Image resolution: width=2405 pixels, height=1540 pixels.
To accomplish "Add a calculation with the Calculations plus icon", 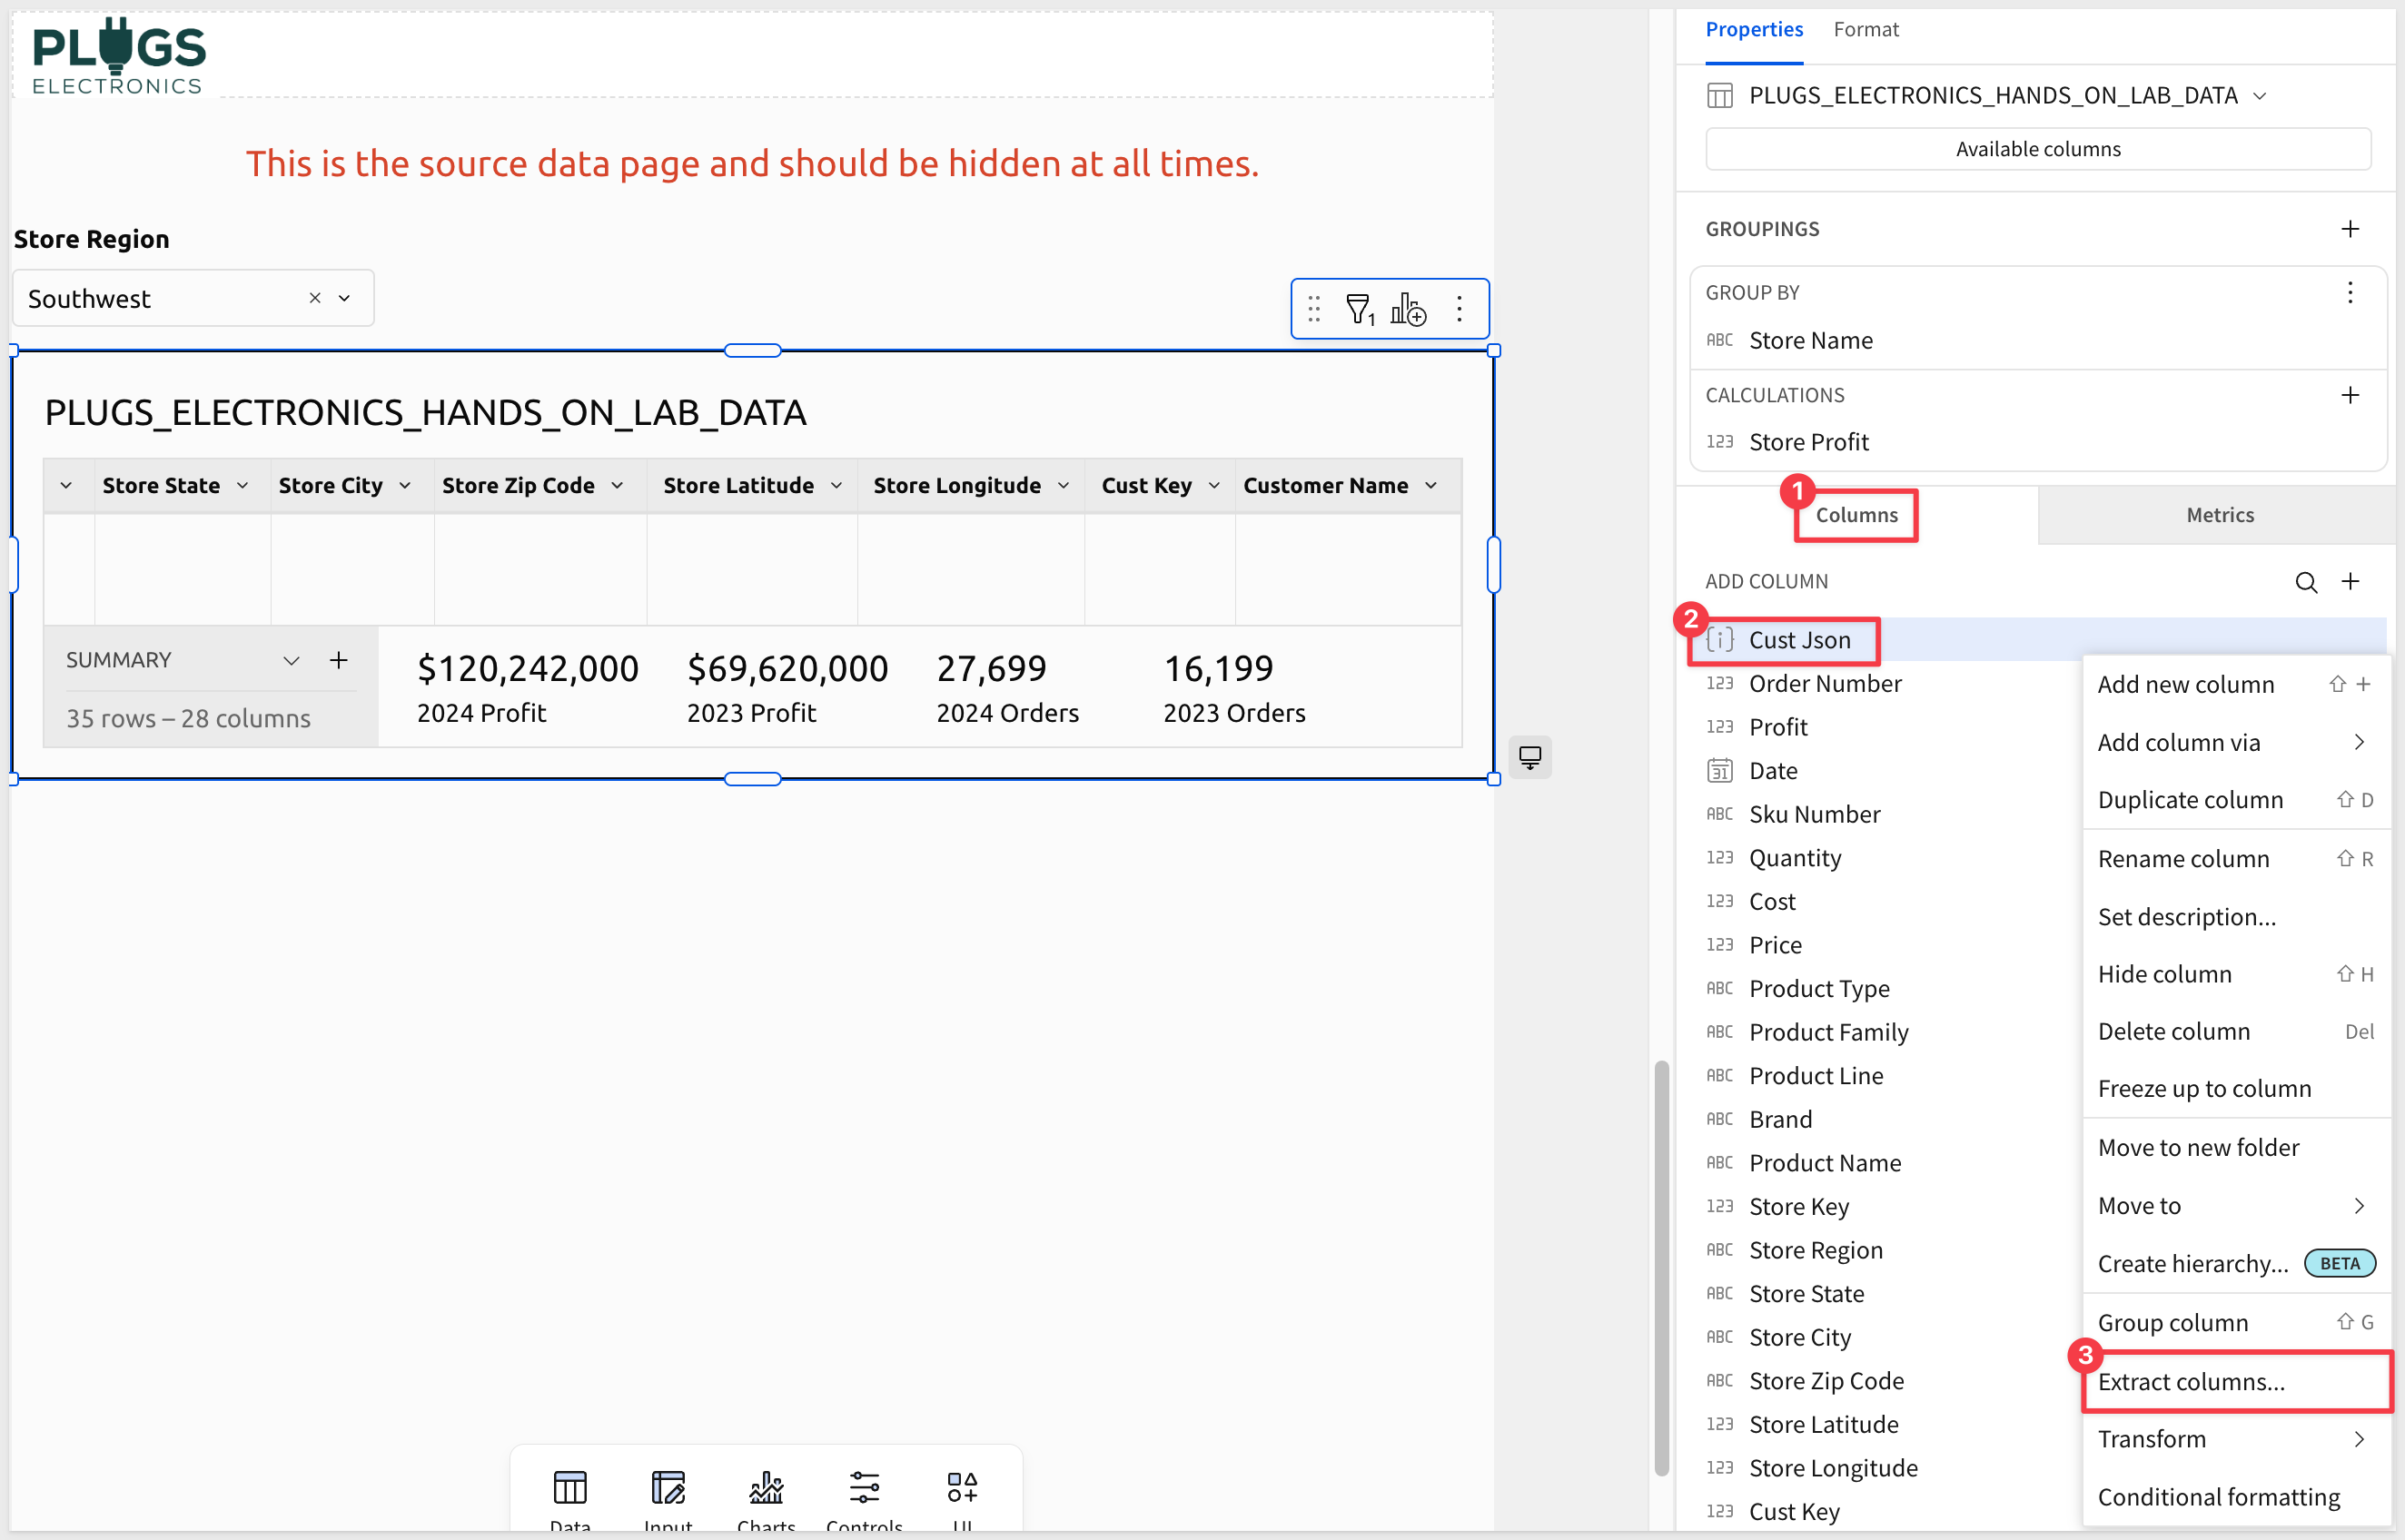I will 2349,395.
